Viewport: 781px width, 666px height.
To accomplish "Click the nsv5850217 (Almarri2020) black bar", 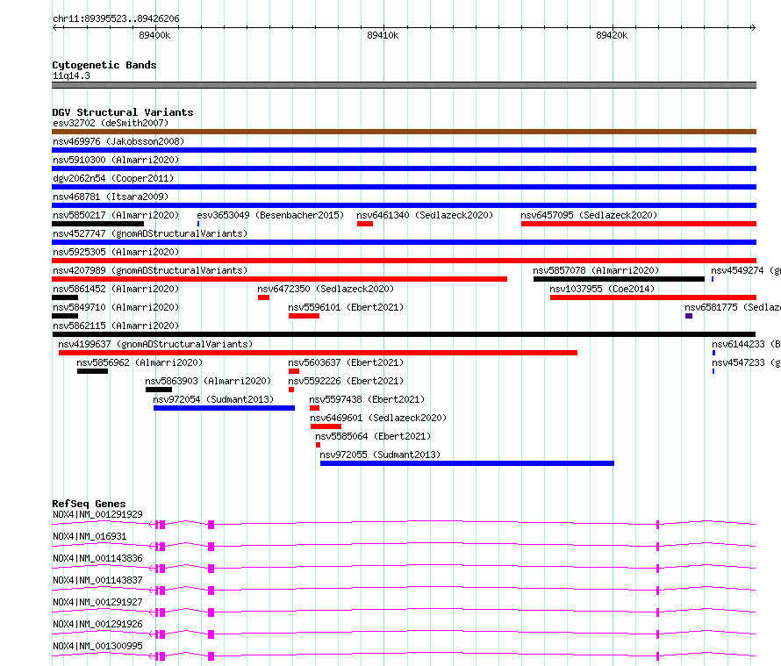I will pyautogui.click(x=97, y=224).
